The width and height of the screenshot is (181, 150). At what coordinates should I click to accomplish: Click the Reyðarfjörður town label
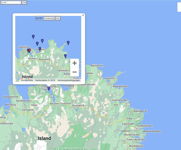[x=132, y=135]
